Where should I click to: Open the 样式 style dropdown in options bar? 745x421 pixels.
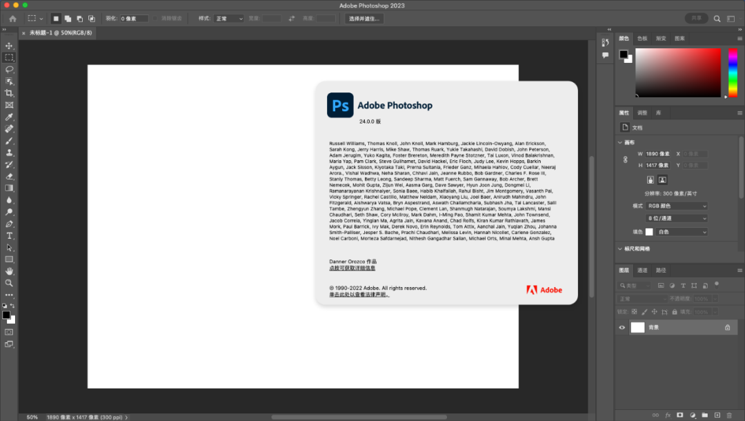[x=228, y=19]
